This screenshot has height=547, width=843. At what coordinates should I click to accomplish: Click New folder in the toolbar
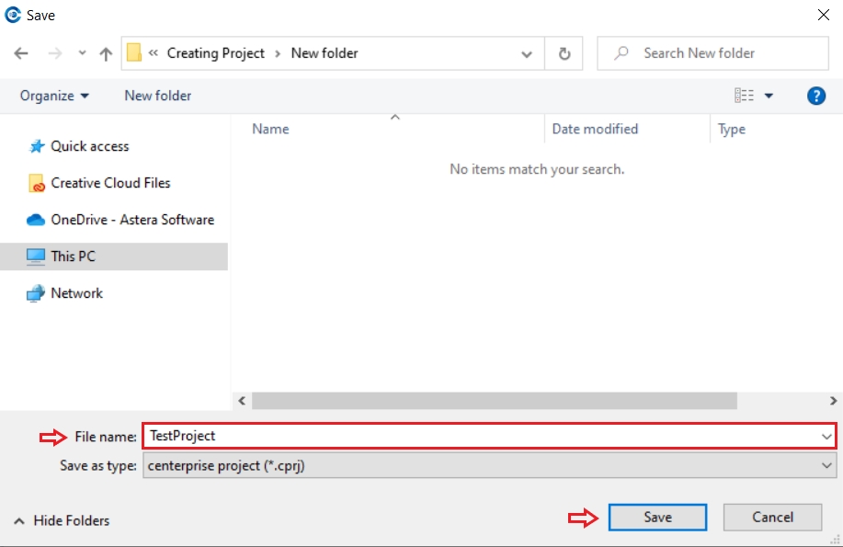pyautogui.click(x=158, y=96)
